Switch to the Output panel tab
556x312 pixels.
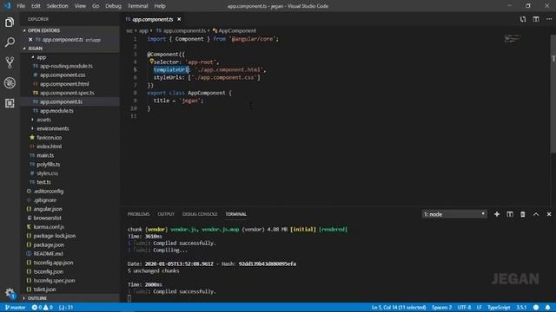[166, 214]
